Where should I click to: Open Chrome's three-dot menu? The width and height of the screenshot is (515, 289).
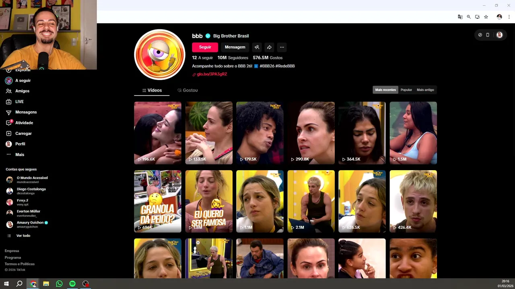[x=509, y=17]
